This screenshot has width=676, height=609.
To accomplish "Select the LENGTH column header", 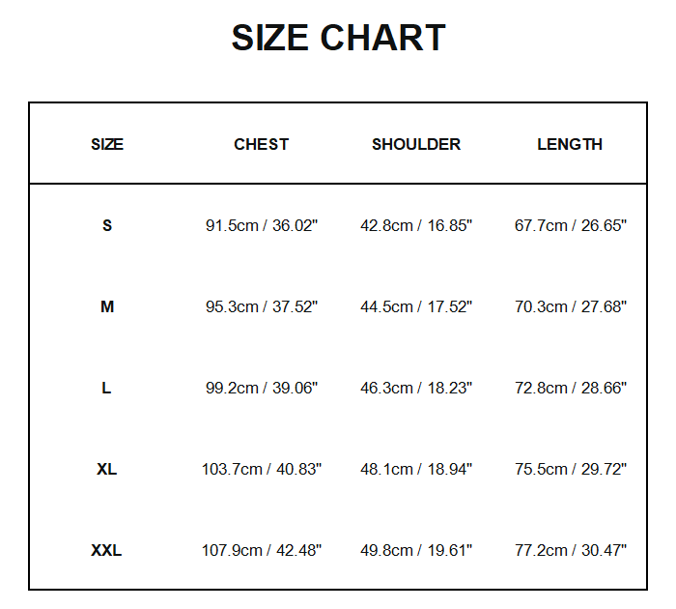I will [570, 144].
